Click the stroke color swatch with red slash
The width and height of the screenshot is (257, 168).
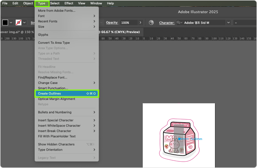pyautogui.click(x=18, y=23)
